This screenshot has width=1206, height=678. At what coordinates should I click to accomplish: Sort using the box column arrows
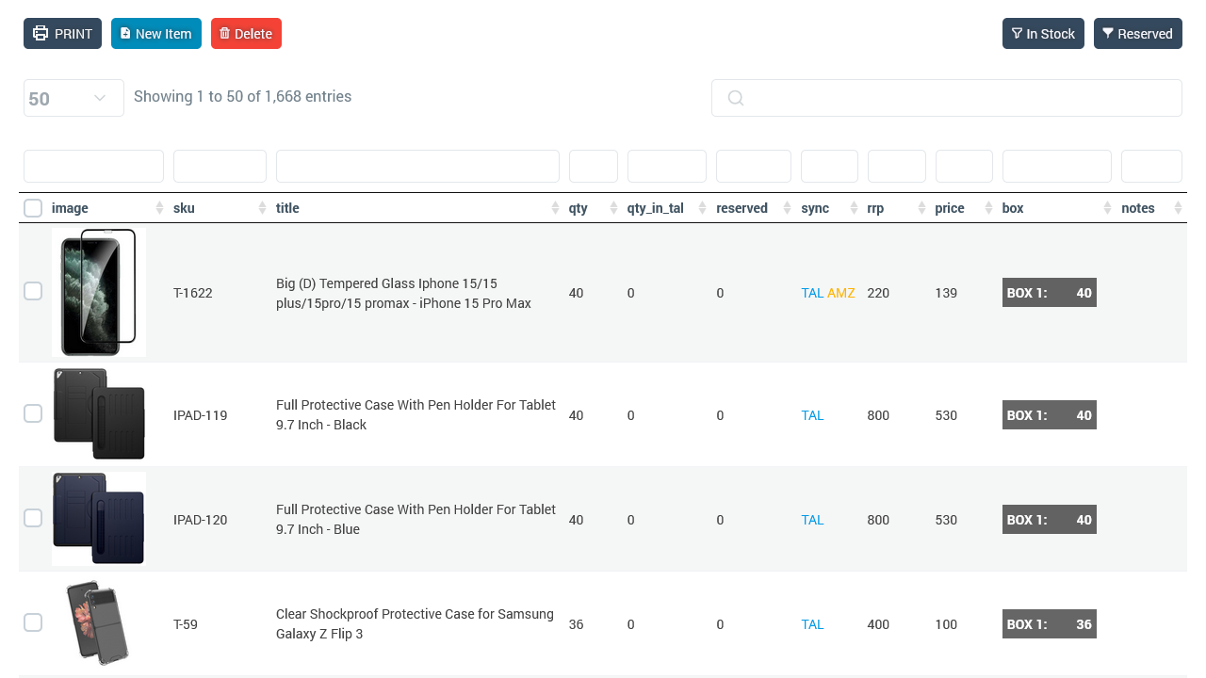pos(1107,208)
